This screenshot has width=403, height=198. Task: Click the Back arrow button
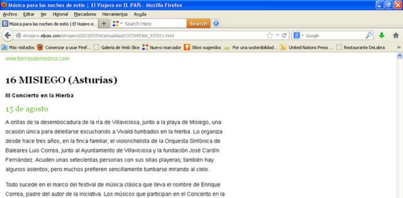(8, 35)
